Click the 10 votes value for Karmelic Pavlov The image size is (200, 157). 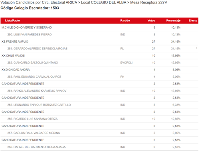[154, 91]
